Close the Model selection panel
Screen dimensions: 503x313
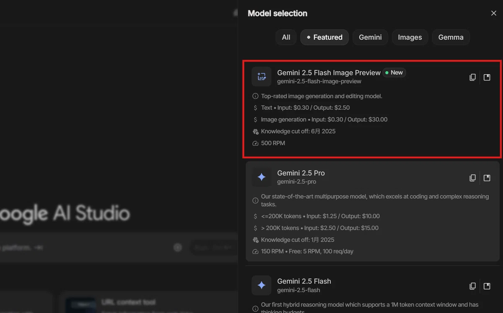pyautogui.click(x=493, y=13)
